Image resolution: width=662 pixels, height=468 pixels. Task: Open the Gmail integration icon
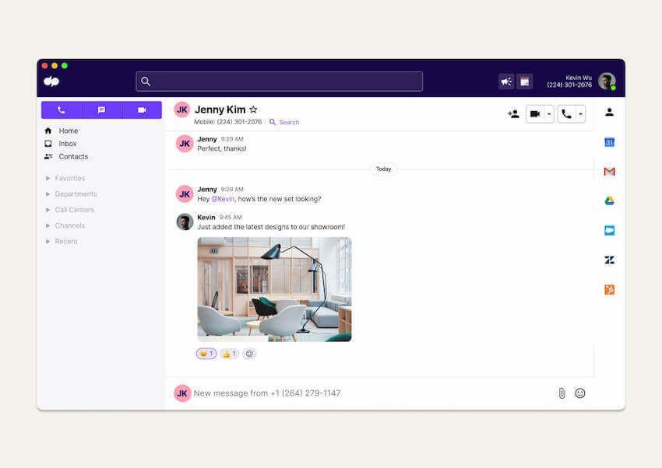[608, 172]
